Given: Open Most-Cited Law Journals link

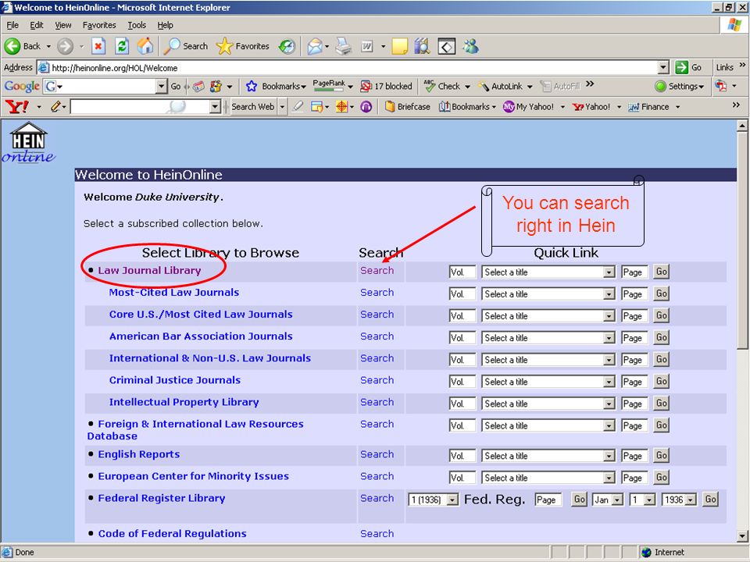Looking at the screenshot, I should pos(173,293).
